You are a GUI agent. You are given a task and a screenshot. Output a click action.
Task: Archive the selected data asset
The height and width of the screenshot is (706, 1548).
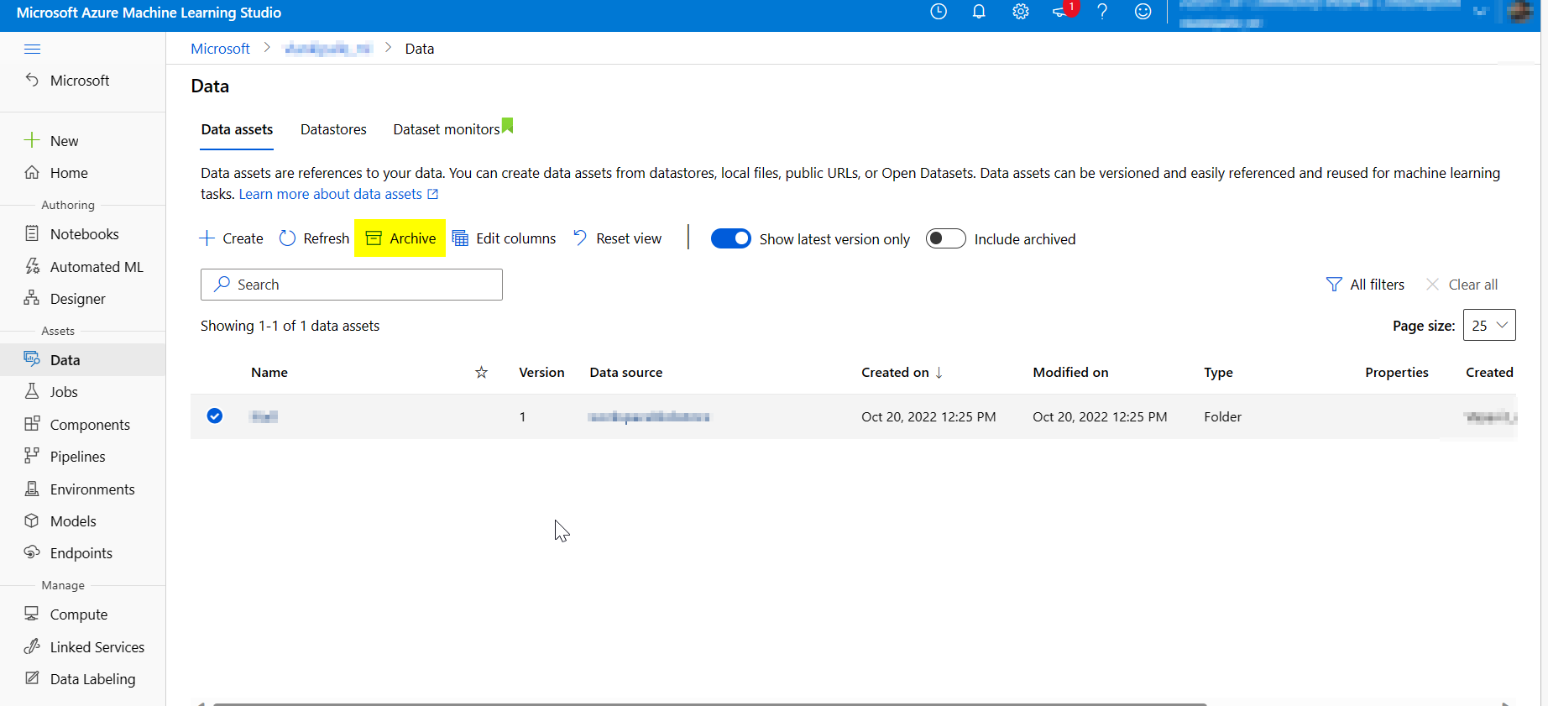point(400,238)
